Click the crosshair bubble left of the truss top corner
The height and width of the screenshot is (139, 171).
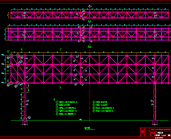pos(8,58)
